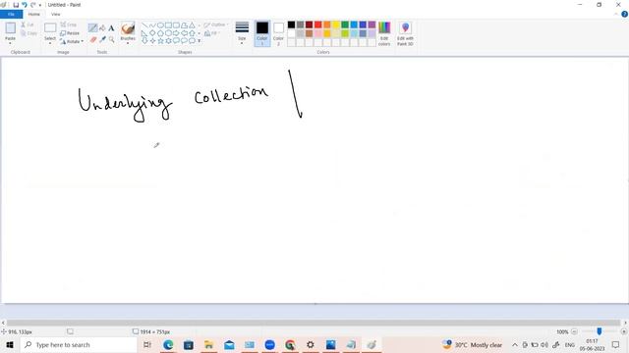Open Customize Quick Access Toolbar arrow
Viewport: 629px width, 353px height.
click(x=40, y=5)
